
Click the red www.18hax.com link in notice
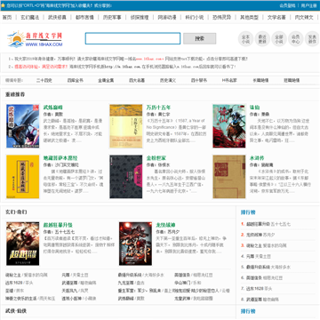pos(149,59)
